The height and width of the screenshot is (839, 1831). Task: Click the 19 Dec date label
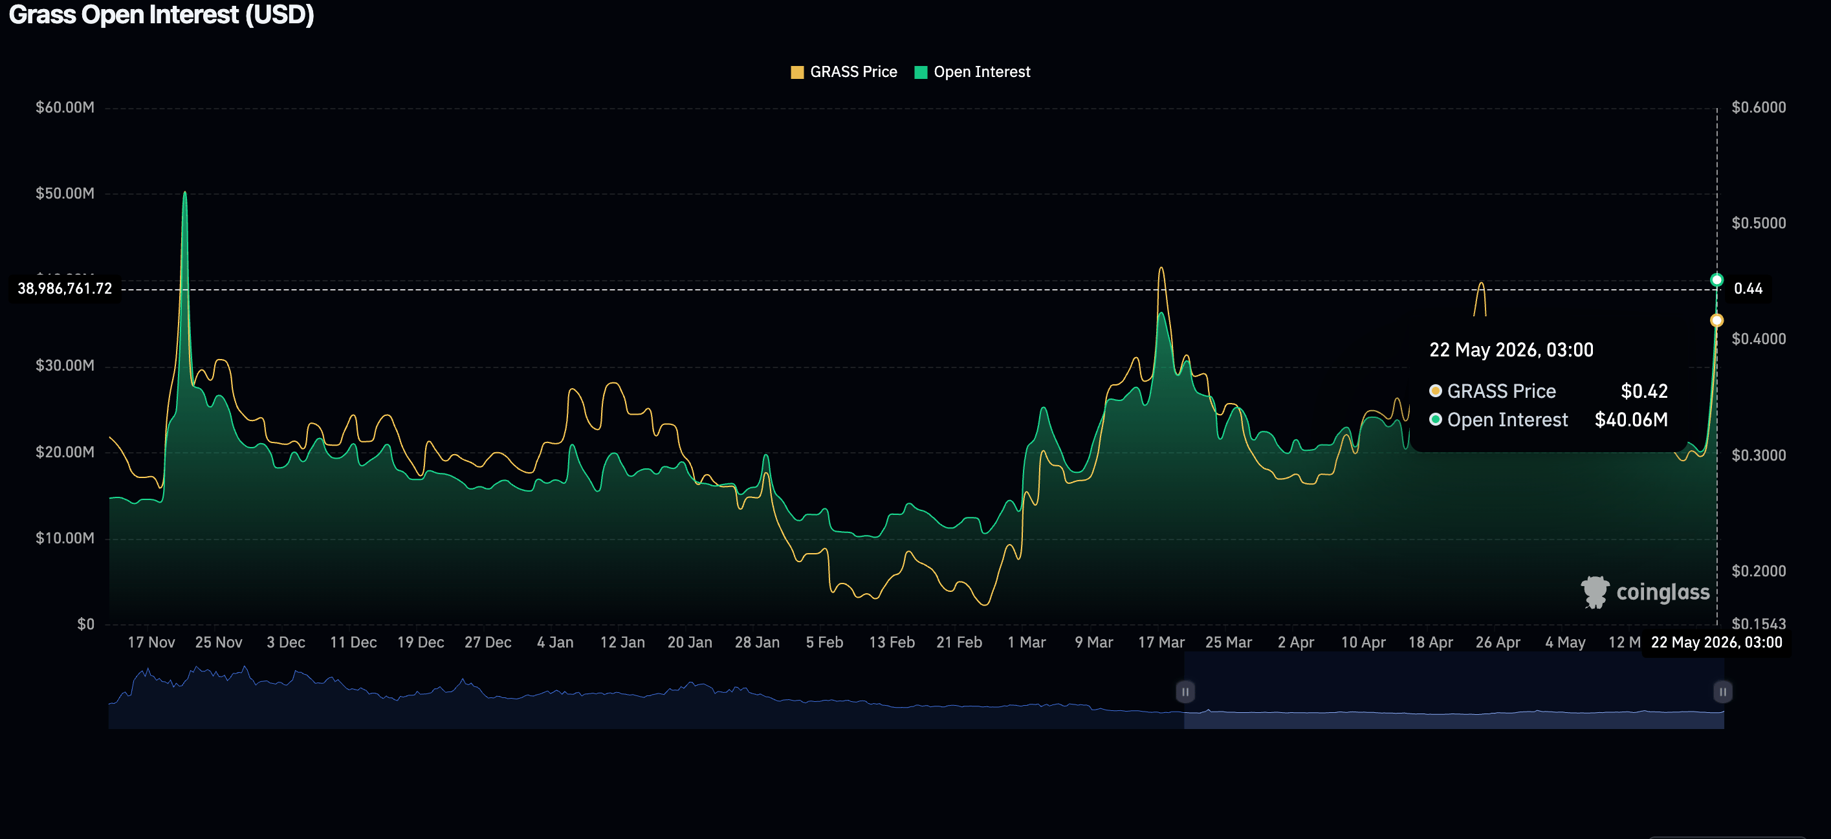(420, 642)
